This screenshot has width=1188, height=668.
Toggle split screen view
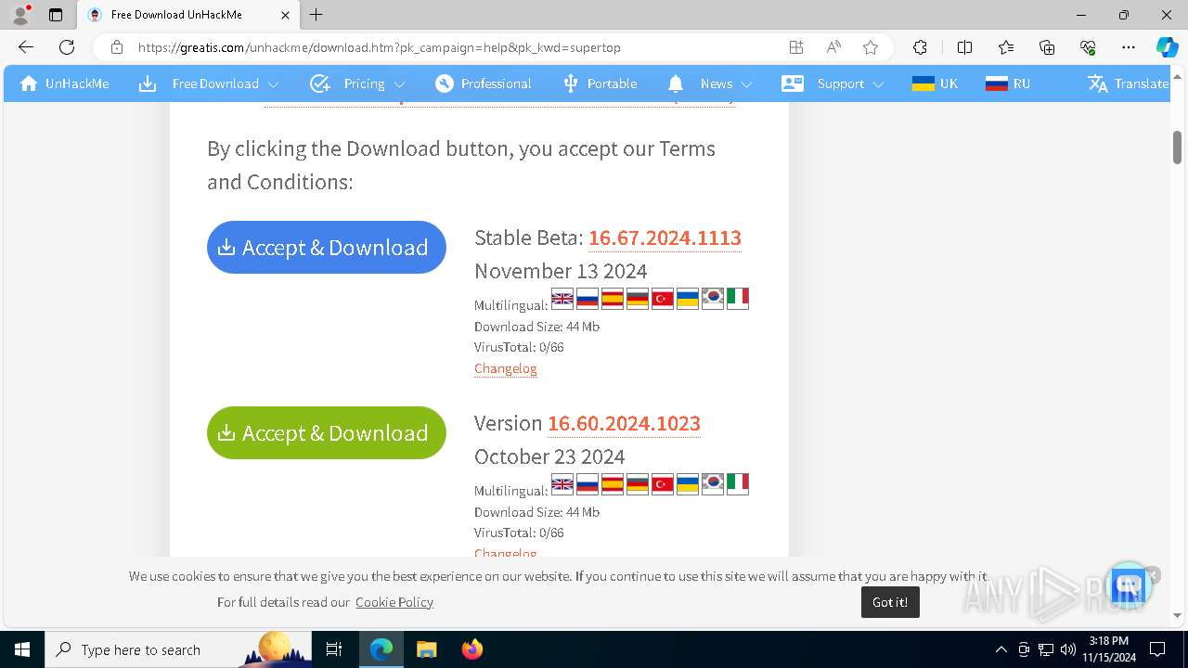point(964,47)
